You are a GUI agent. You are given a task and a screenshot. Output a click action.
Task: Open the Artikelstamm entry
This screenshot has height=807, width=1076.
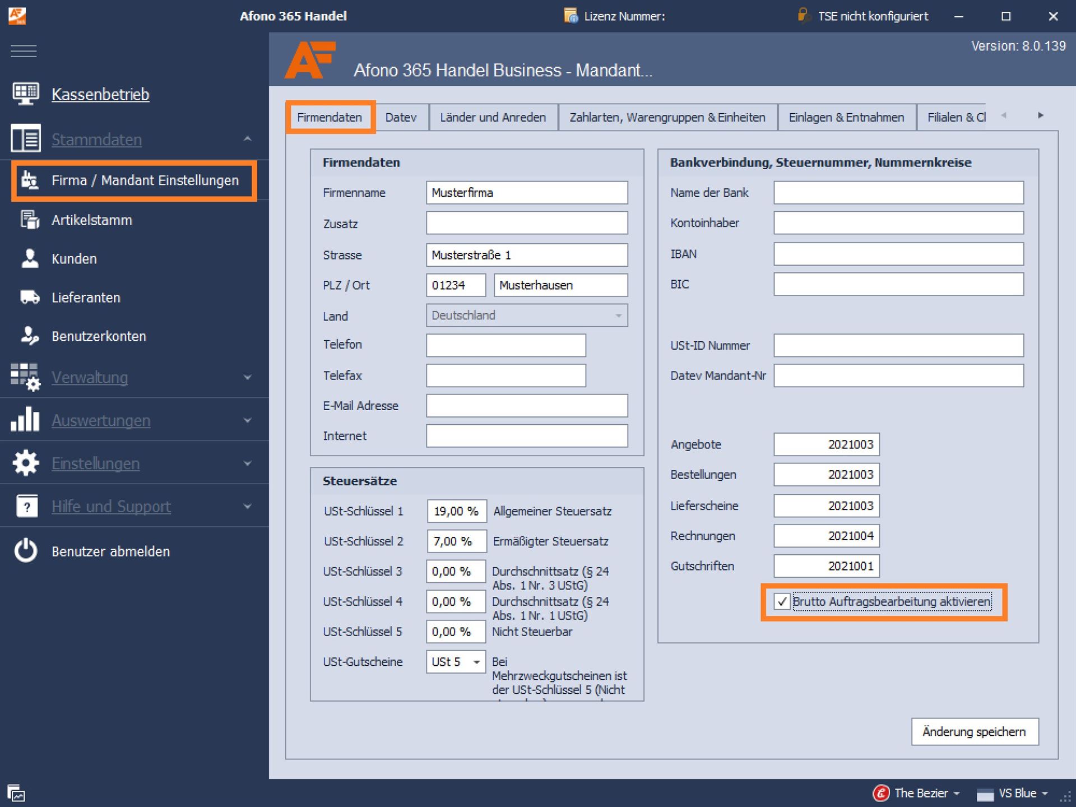click(x=92, y=220)
